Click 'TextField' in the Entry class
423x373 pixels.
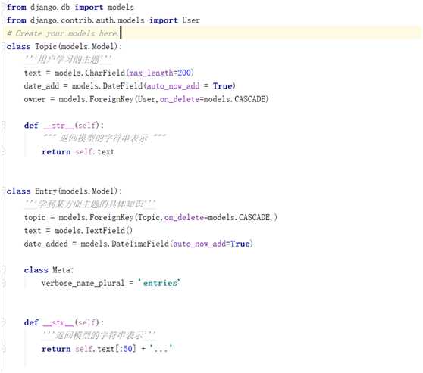(105, 231)
